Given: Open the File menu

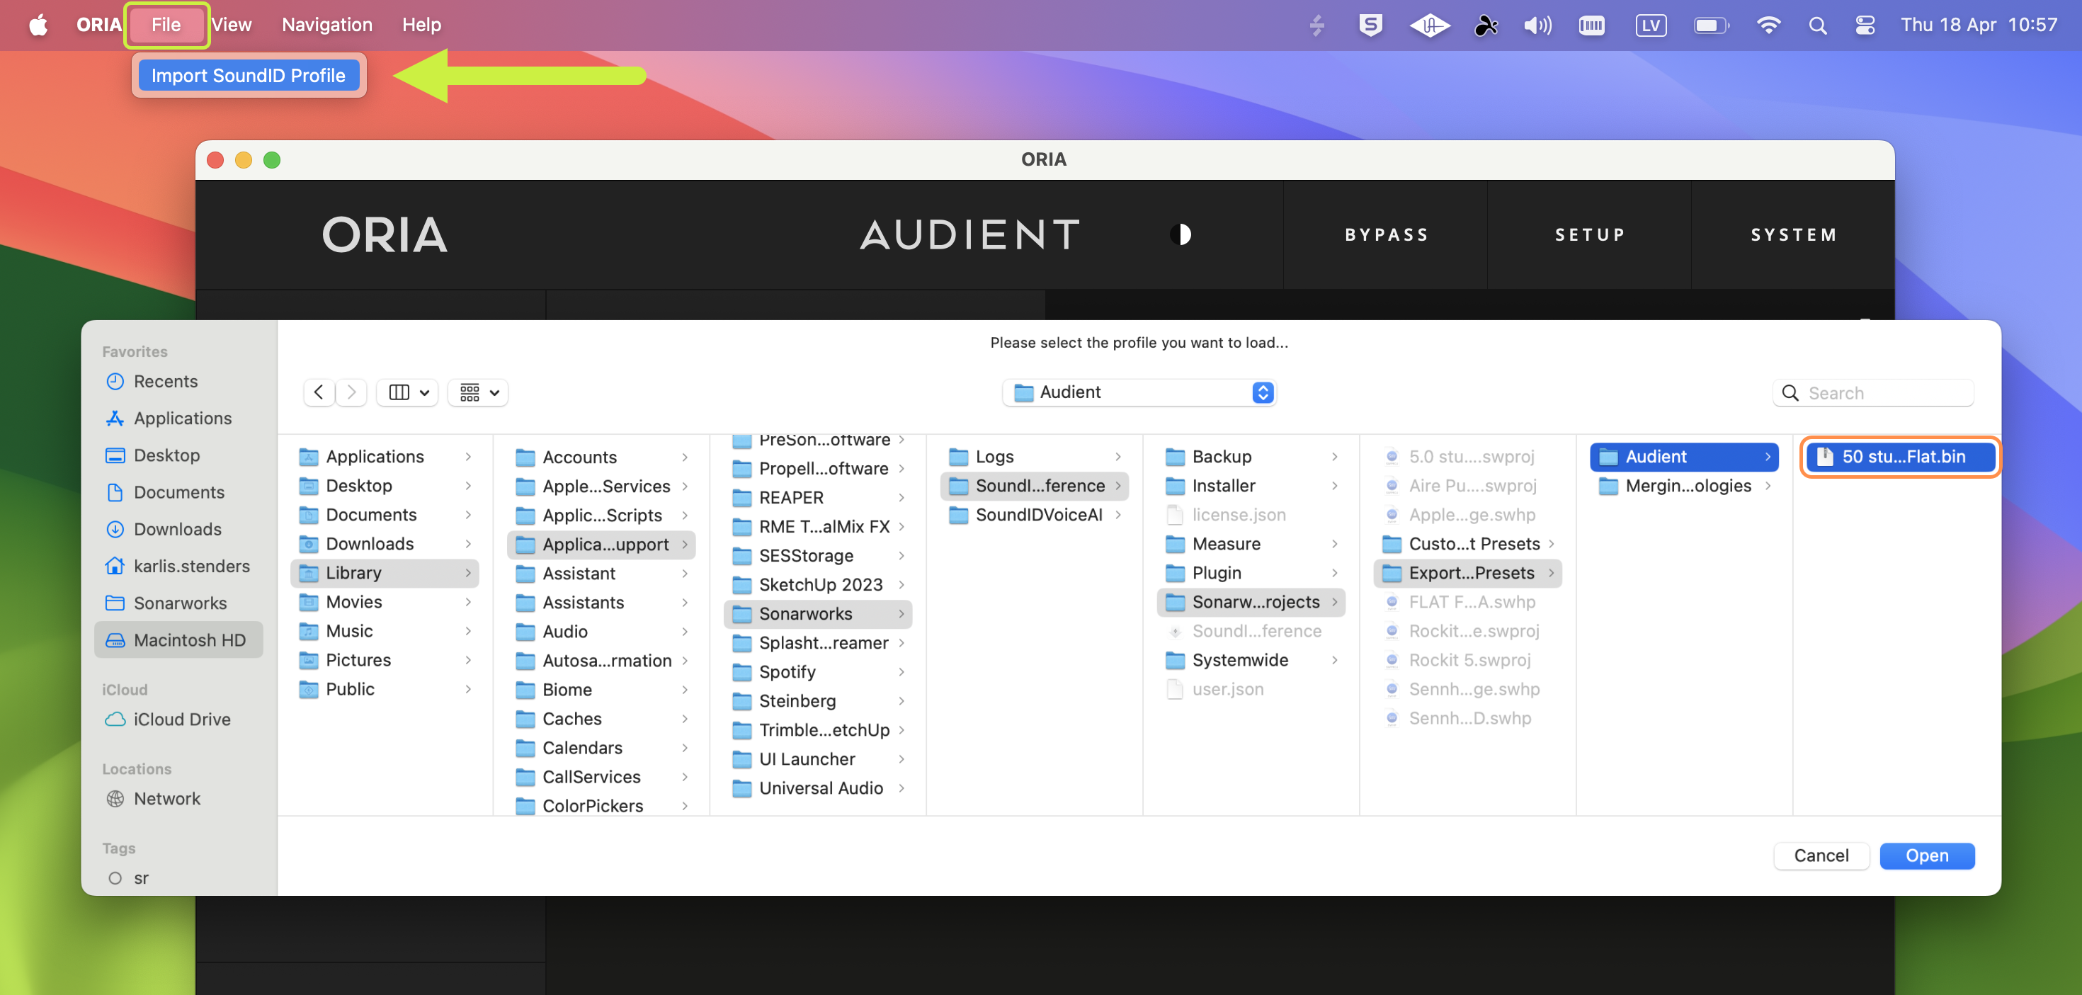Looking at the screenshot, I should (166, 25).
